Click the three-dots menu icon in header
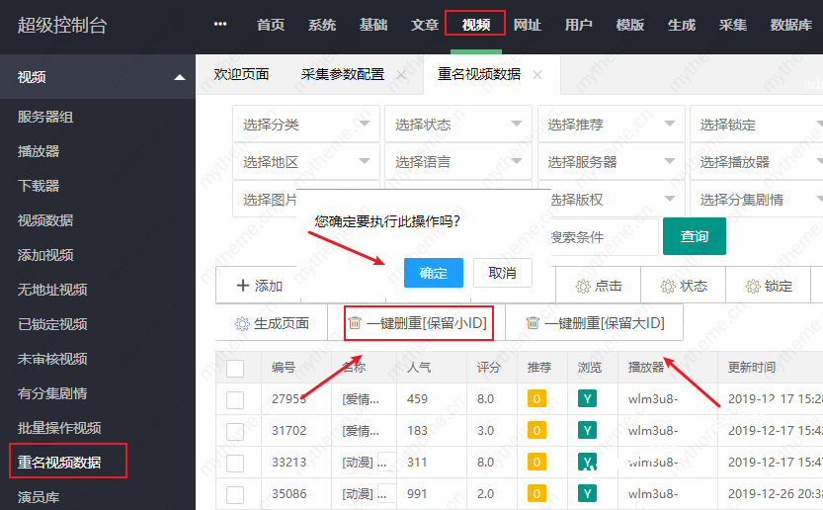 (220, 25)
